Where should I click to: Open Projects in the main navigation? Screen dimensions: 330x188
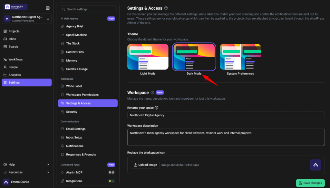(26, 31)
